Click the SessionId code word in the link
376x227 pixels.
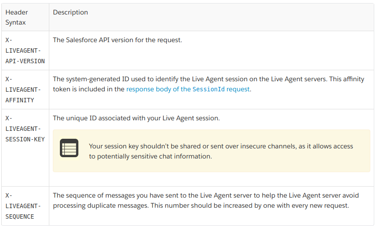tap(208, 89)
